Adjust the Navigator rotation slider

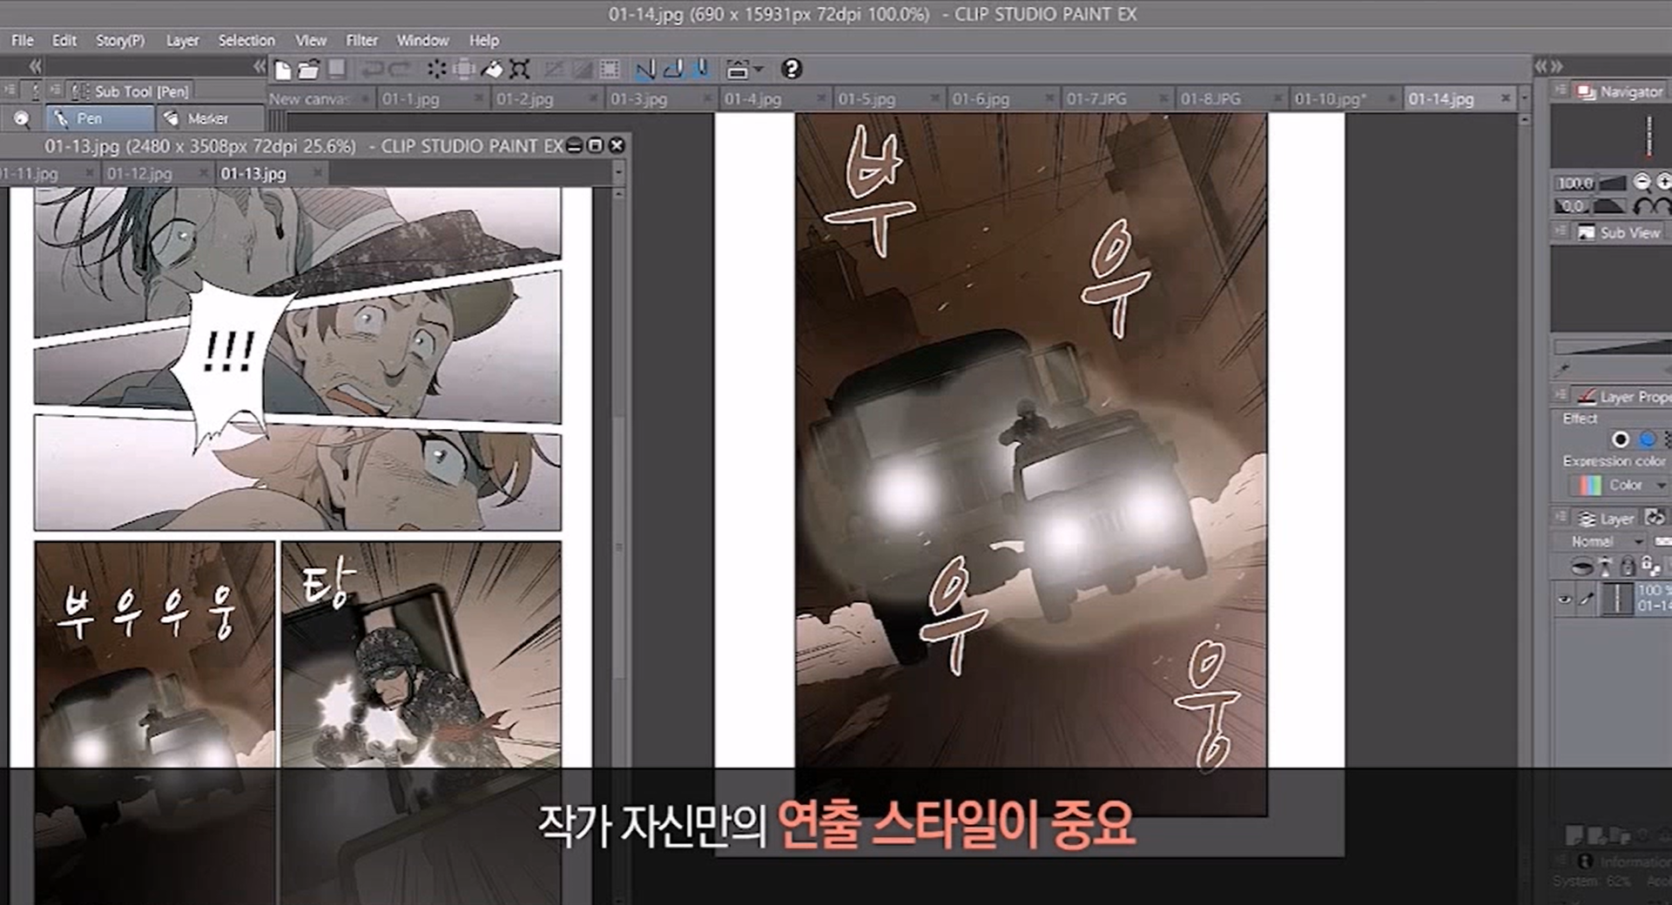[x=1609, y=206]
